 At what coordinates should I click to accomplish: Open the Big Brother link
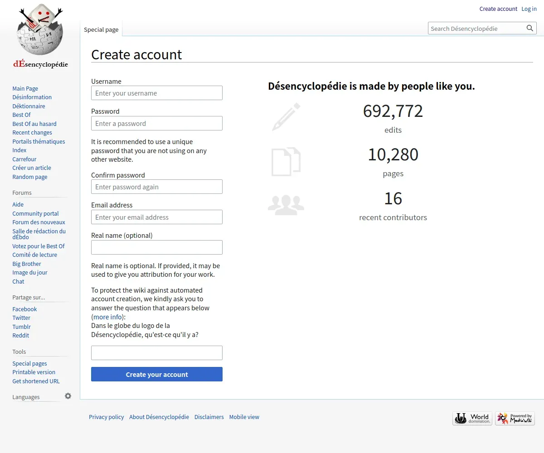coord(27,264)
